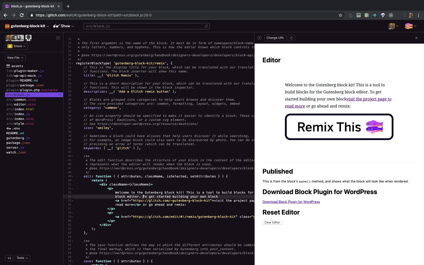Open lib/wp-api-mock.js file
Image resolution: width=424 pixels, height=265 pixels.
pyautogui.click(x=24, y=76)
